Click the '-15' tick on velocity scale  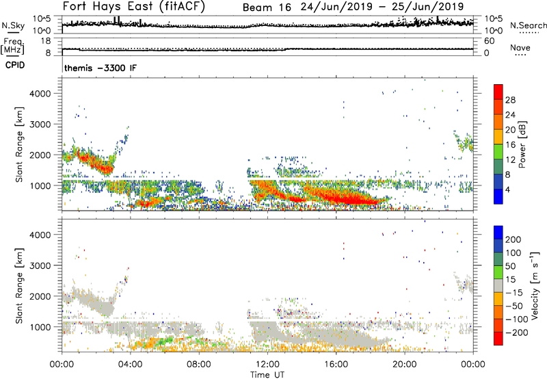tap(513, 293)
